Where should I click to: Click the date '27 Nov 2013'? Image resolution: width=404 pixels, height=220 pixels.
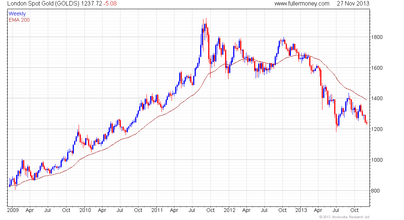(x=353, y=4)
